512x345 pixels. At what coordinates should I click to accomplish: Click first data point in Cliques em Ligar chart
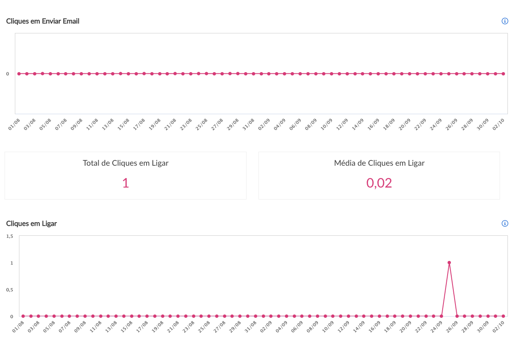23,316
